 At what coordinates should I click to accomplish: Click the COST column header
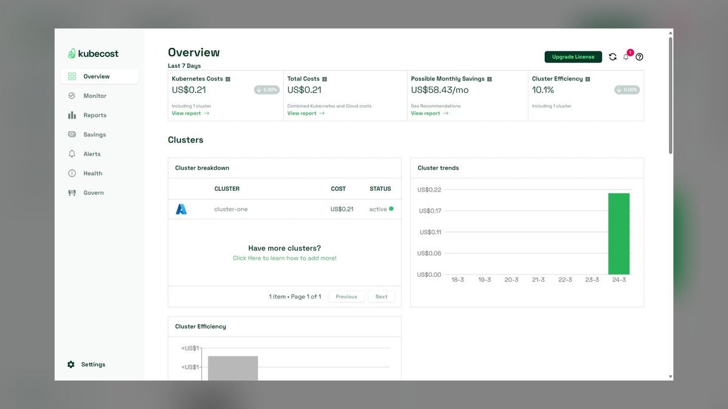coord(339,189)
